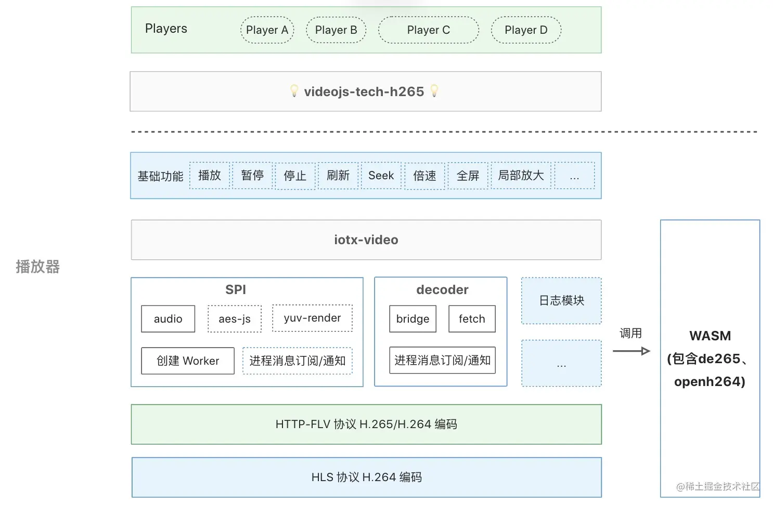Select the 全屏 function box
Viewport: 773px width, 505px height.
(x=468, y=176)
